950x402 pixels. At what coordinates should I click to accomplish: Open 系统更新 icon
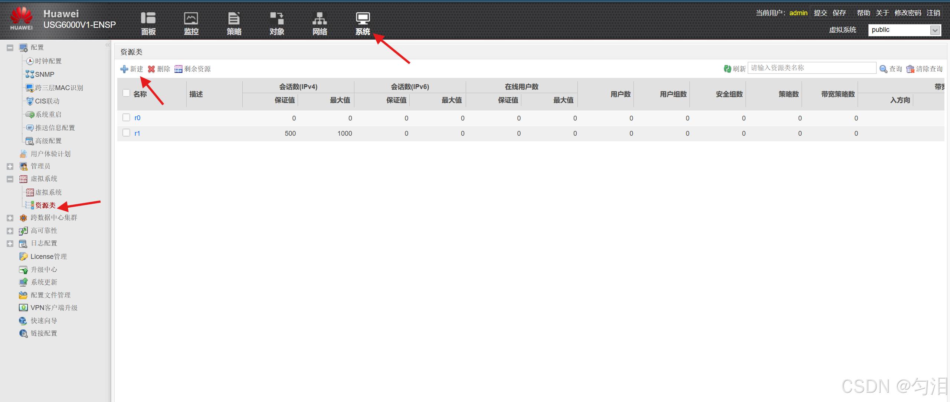(x=23, y=282)
